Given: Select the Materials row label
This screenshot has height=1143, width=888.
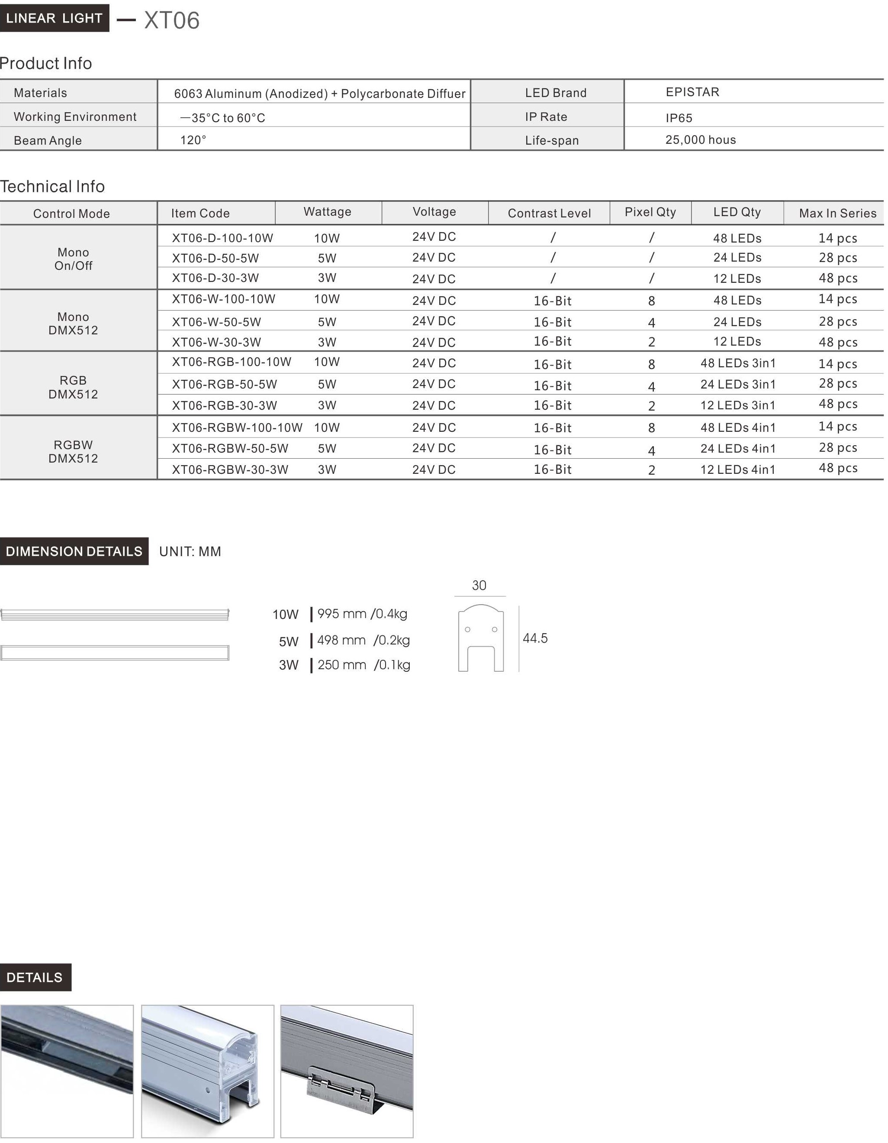Looking at the screenshot, I should (x=40, y=93).
